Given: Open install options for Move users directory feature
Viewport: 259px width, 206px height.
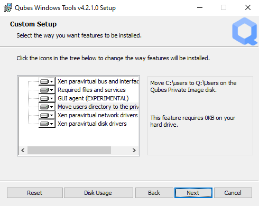Looking at the screenshot, I should pos(47,107).
